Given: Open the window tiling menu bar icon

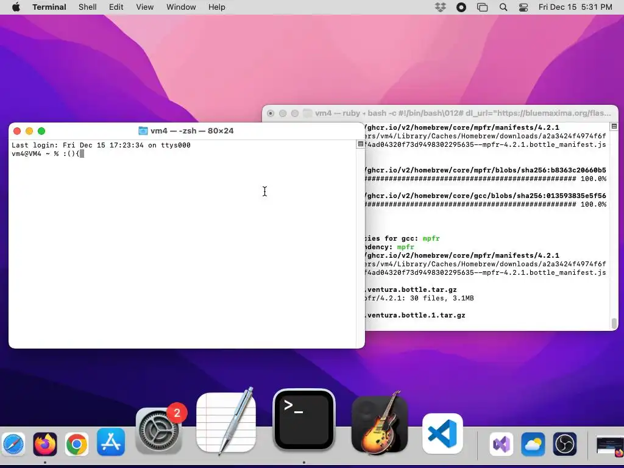Looking at the screenshot, I should click(483, 7).
